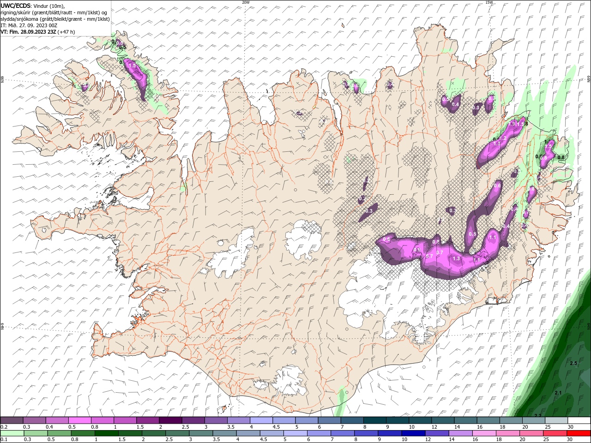Select the bright pink 0.5 swatch on upper scale
The image size is (591, 443).
tap(79, 420)
